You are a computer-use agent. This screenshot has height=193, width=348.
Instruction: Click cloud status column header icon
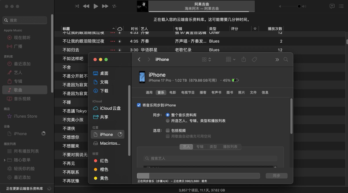point(119,29)
